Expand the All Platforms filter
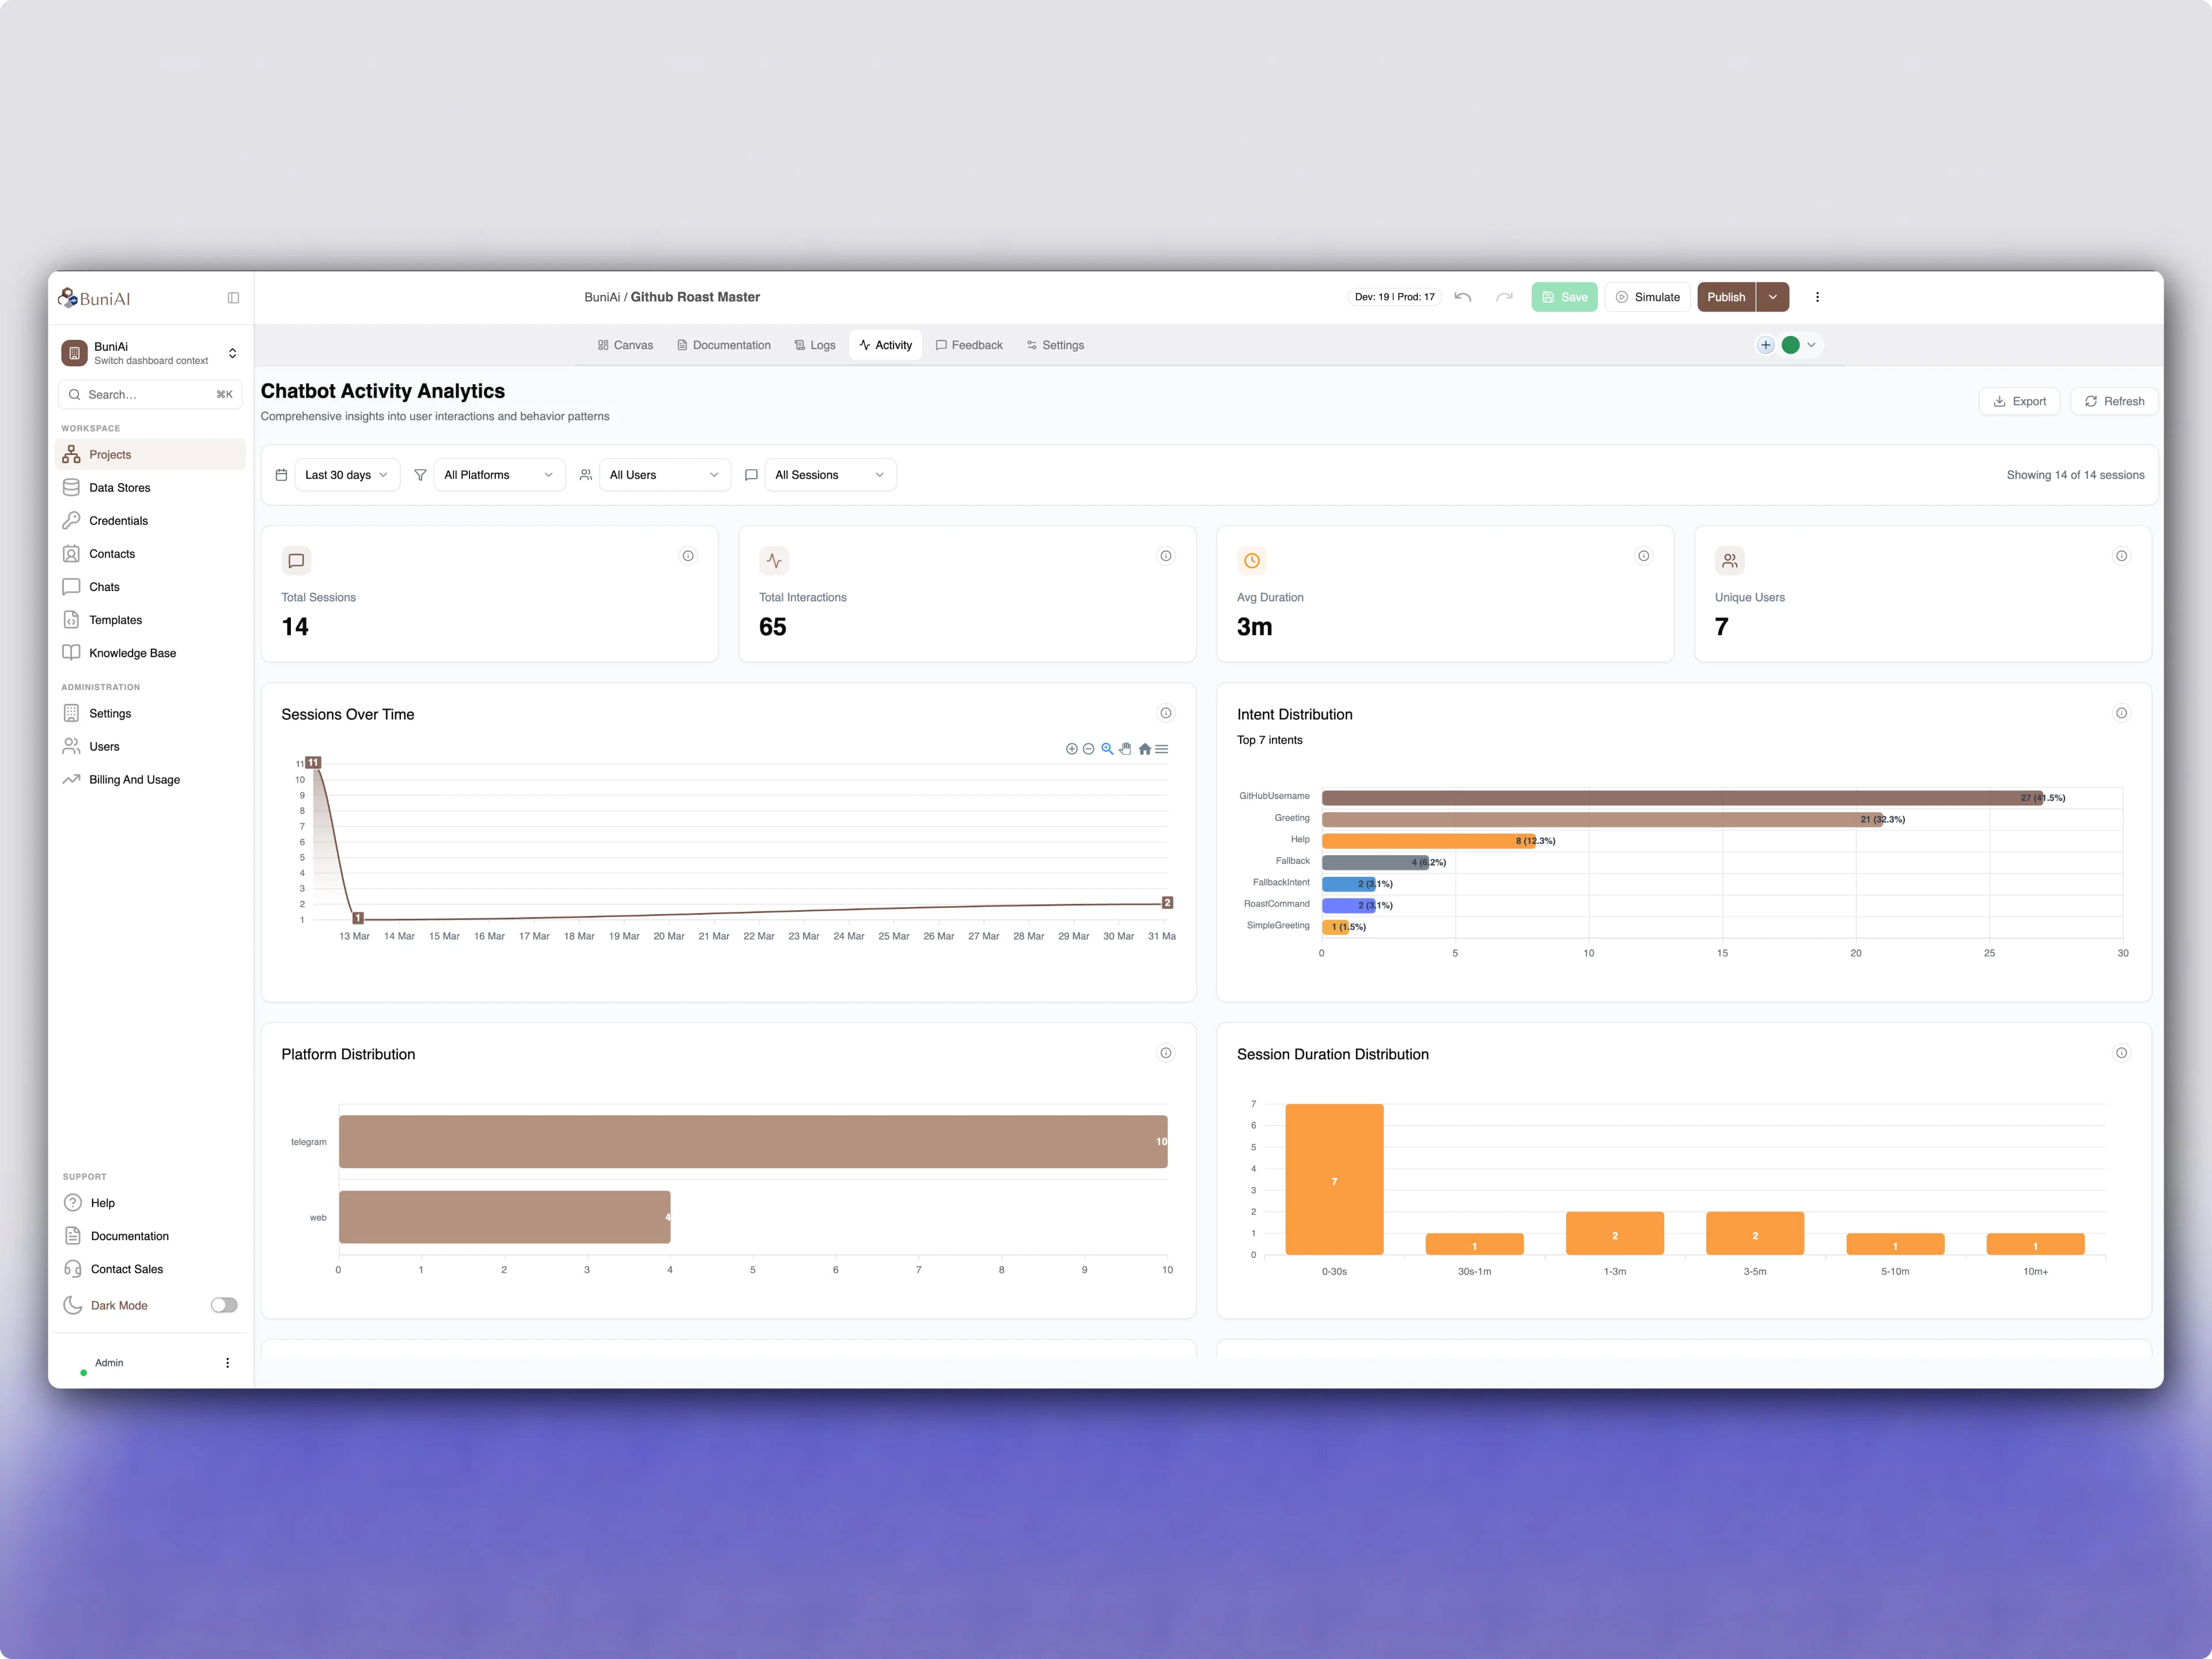The height and width of the screenshot is (1659, 2212). tap(498, 474)
